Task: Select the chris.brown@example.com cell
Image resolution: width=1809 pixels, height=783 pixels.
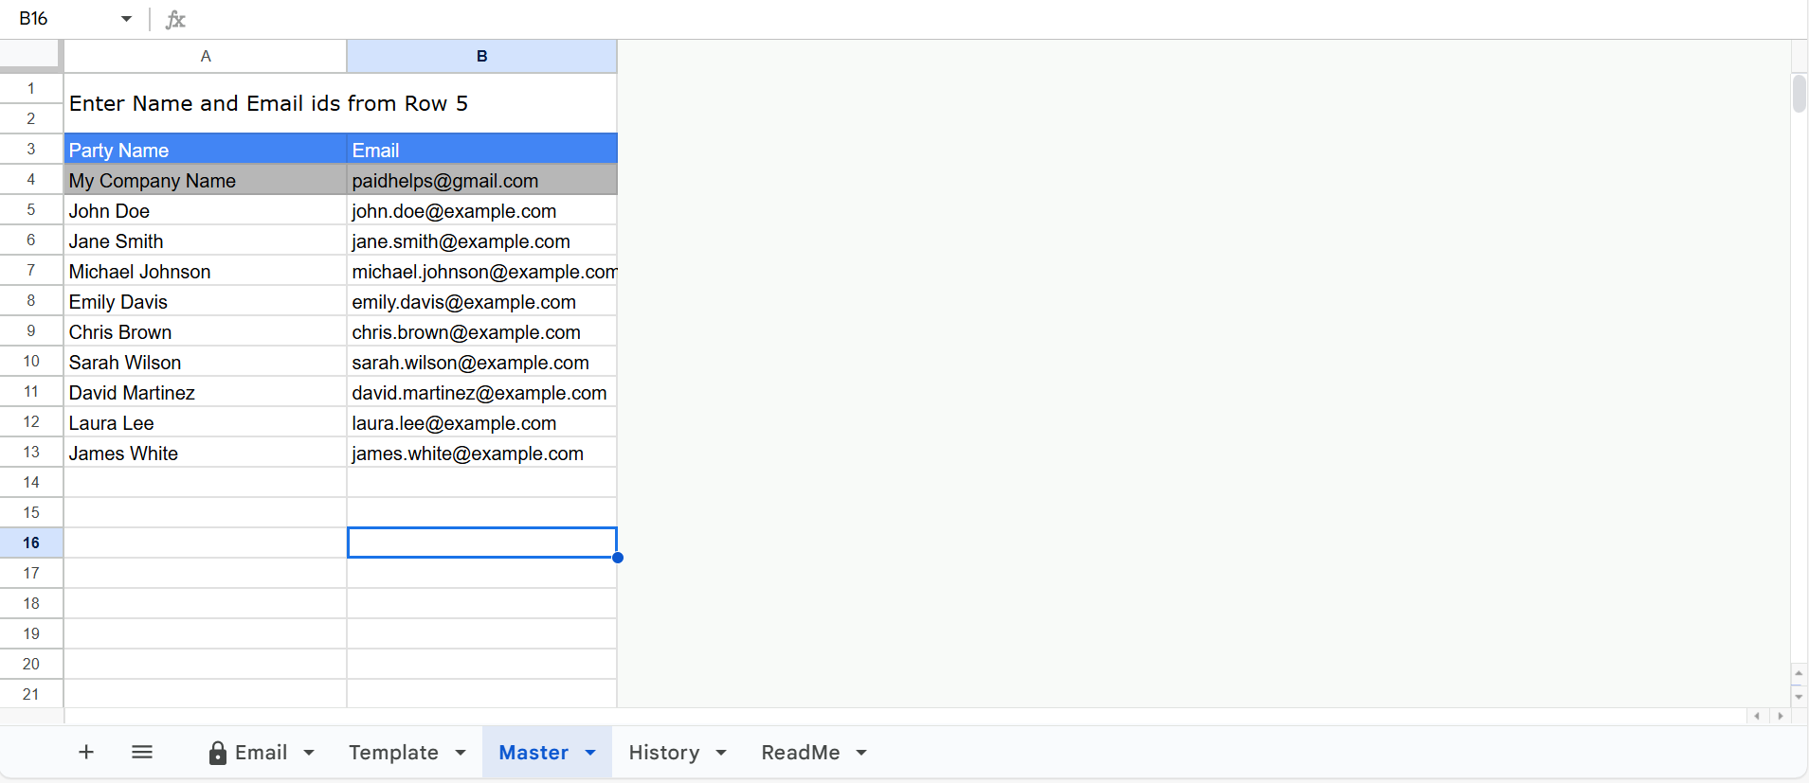Action: coord(482,331)
